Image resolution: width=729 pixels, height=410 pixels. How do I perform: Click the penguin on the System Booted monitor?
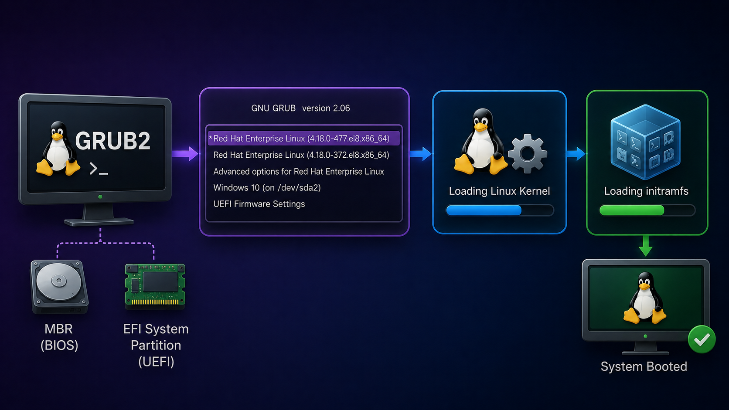coord(645,298)
